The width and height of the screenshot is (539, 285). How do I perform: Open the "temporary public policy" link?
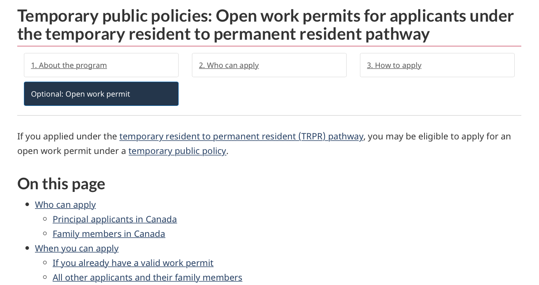tap(177, 151)
